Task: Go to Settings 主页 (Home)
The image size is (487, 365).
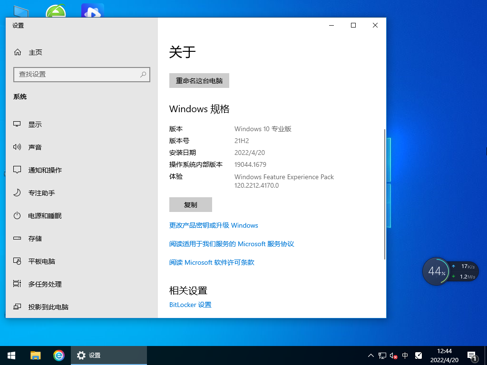Action: click(x=29, y=52)
